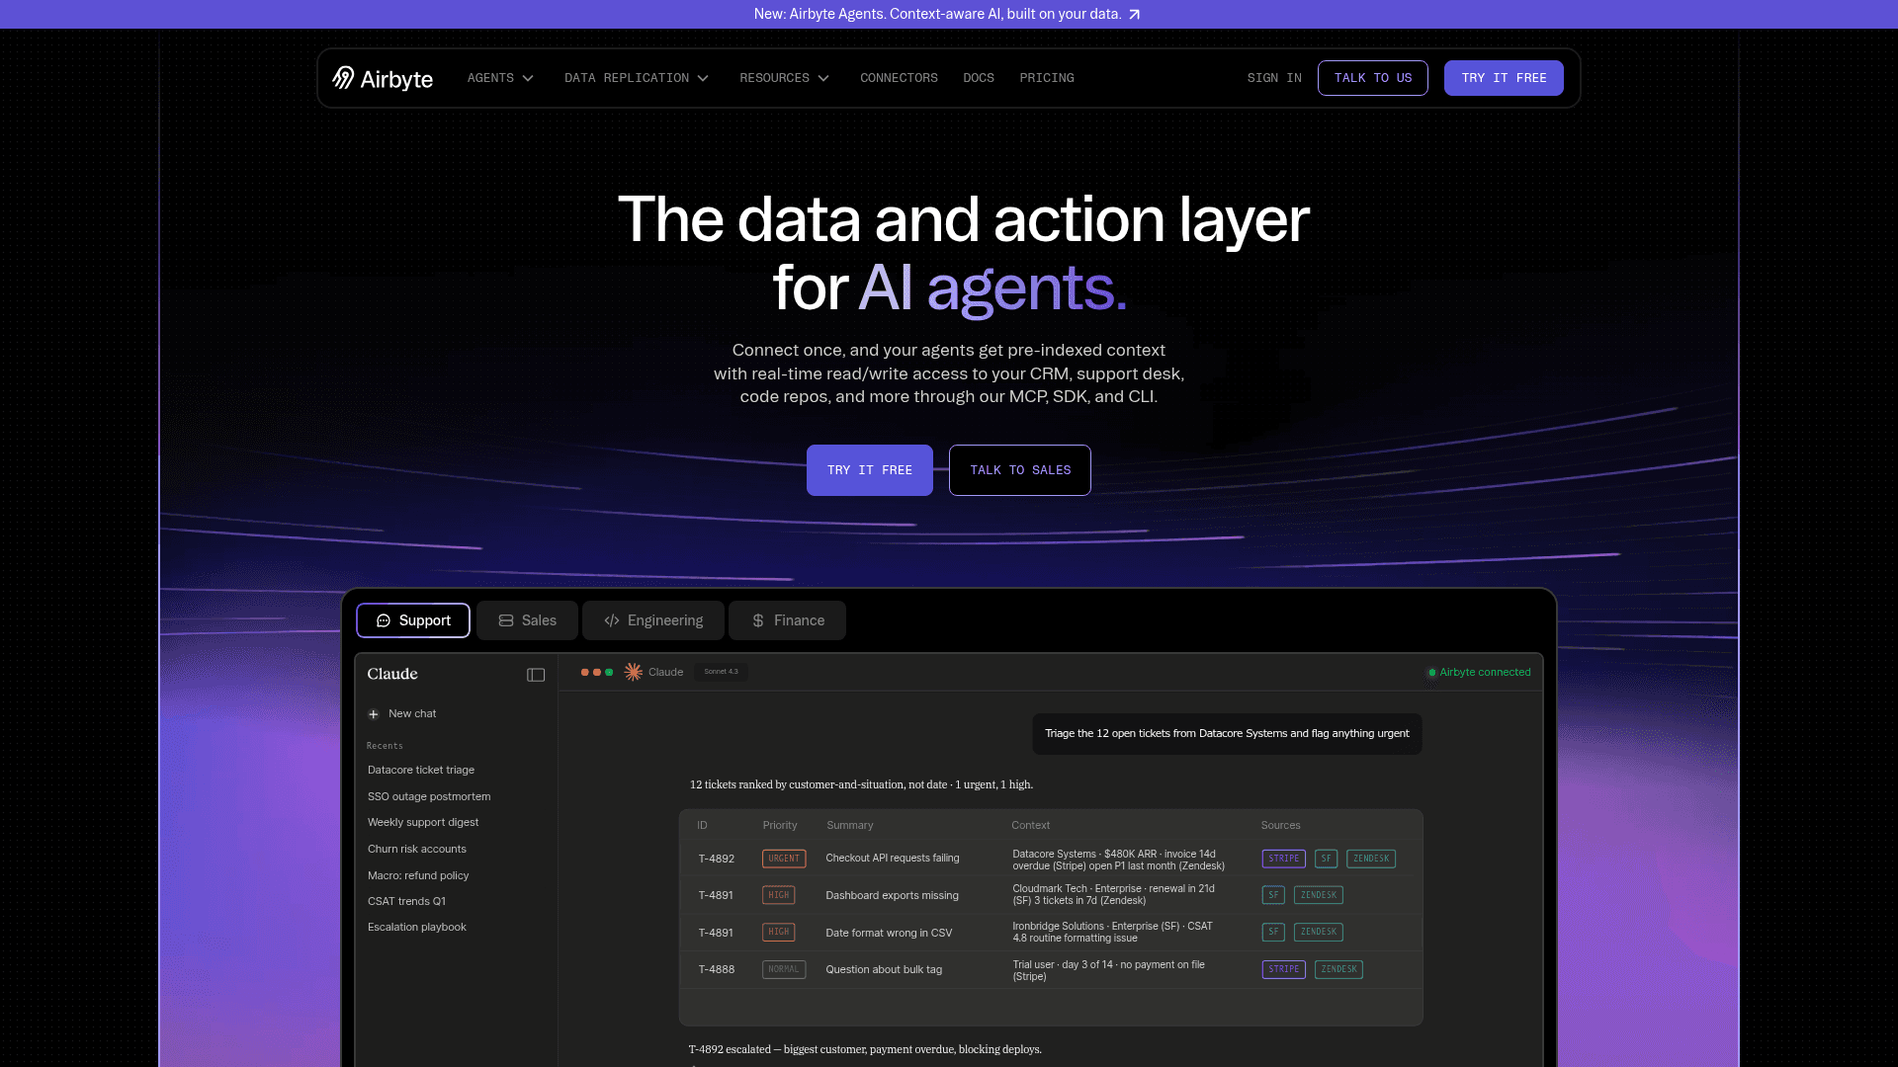Image resolution: width=1898 pixels, height=1067 pixels.
Task: Click the ZENDESK source tag on T-4892 row
Action: [x=1371, y=859]
